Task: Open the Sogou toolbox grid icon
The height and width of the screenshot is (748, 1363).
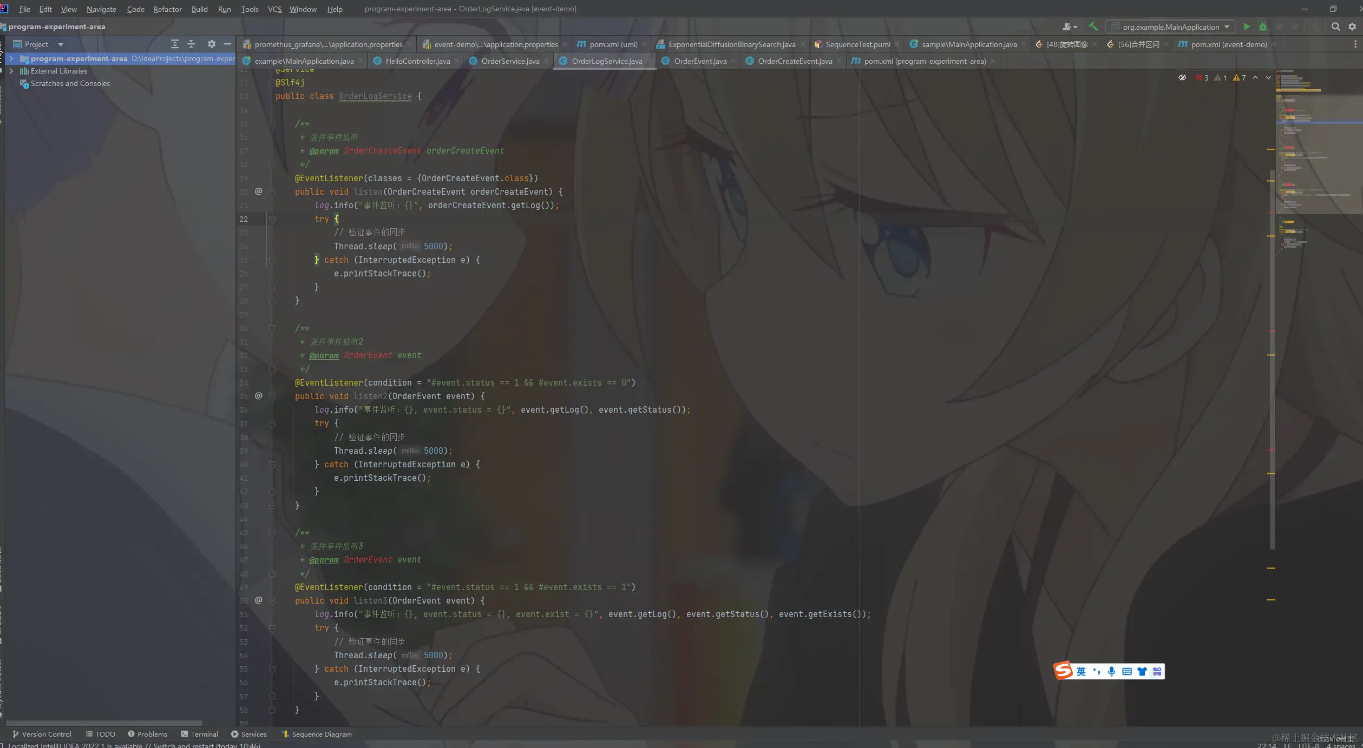Action: point(1157,671)
